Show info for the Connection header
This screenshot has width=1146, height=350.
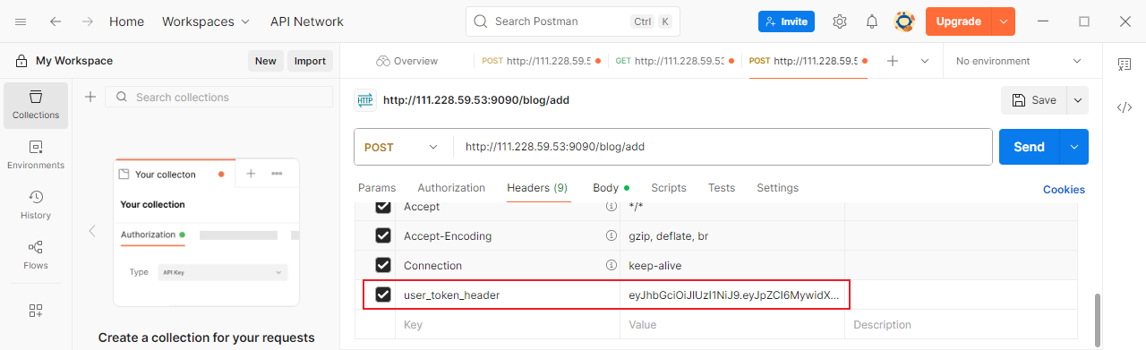[x=612, y=266]
